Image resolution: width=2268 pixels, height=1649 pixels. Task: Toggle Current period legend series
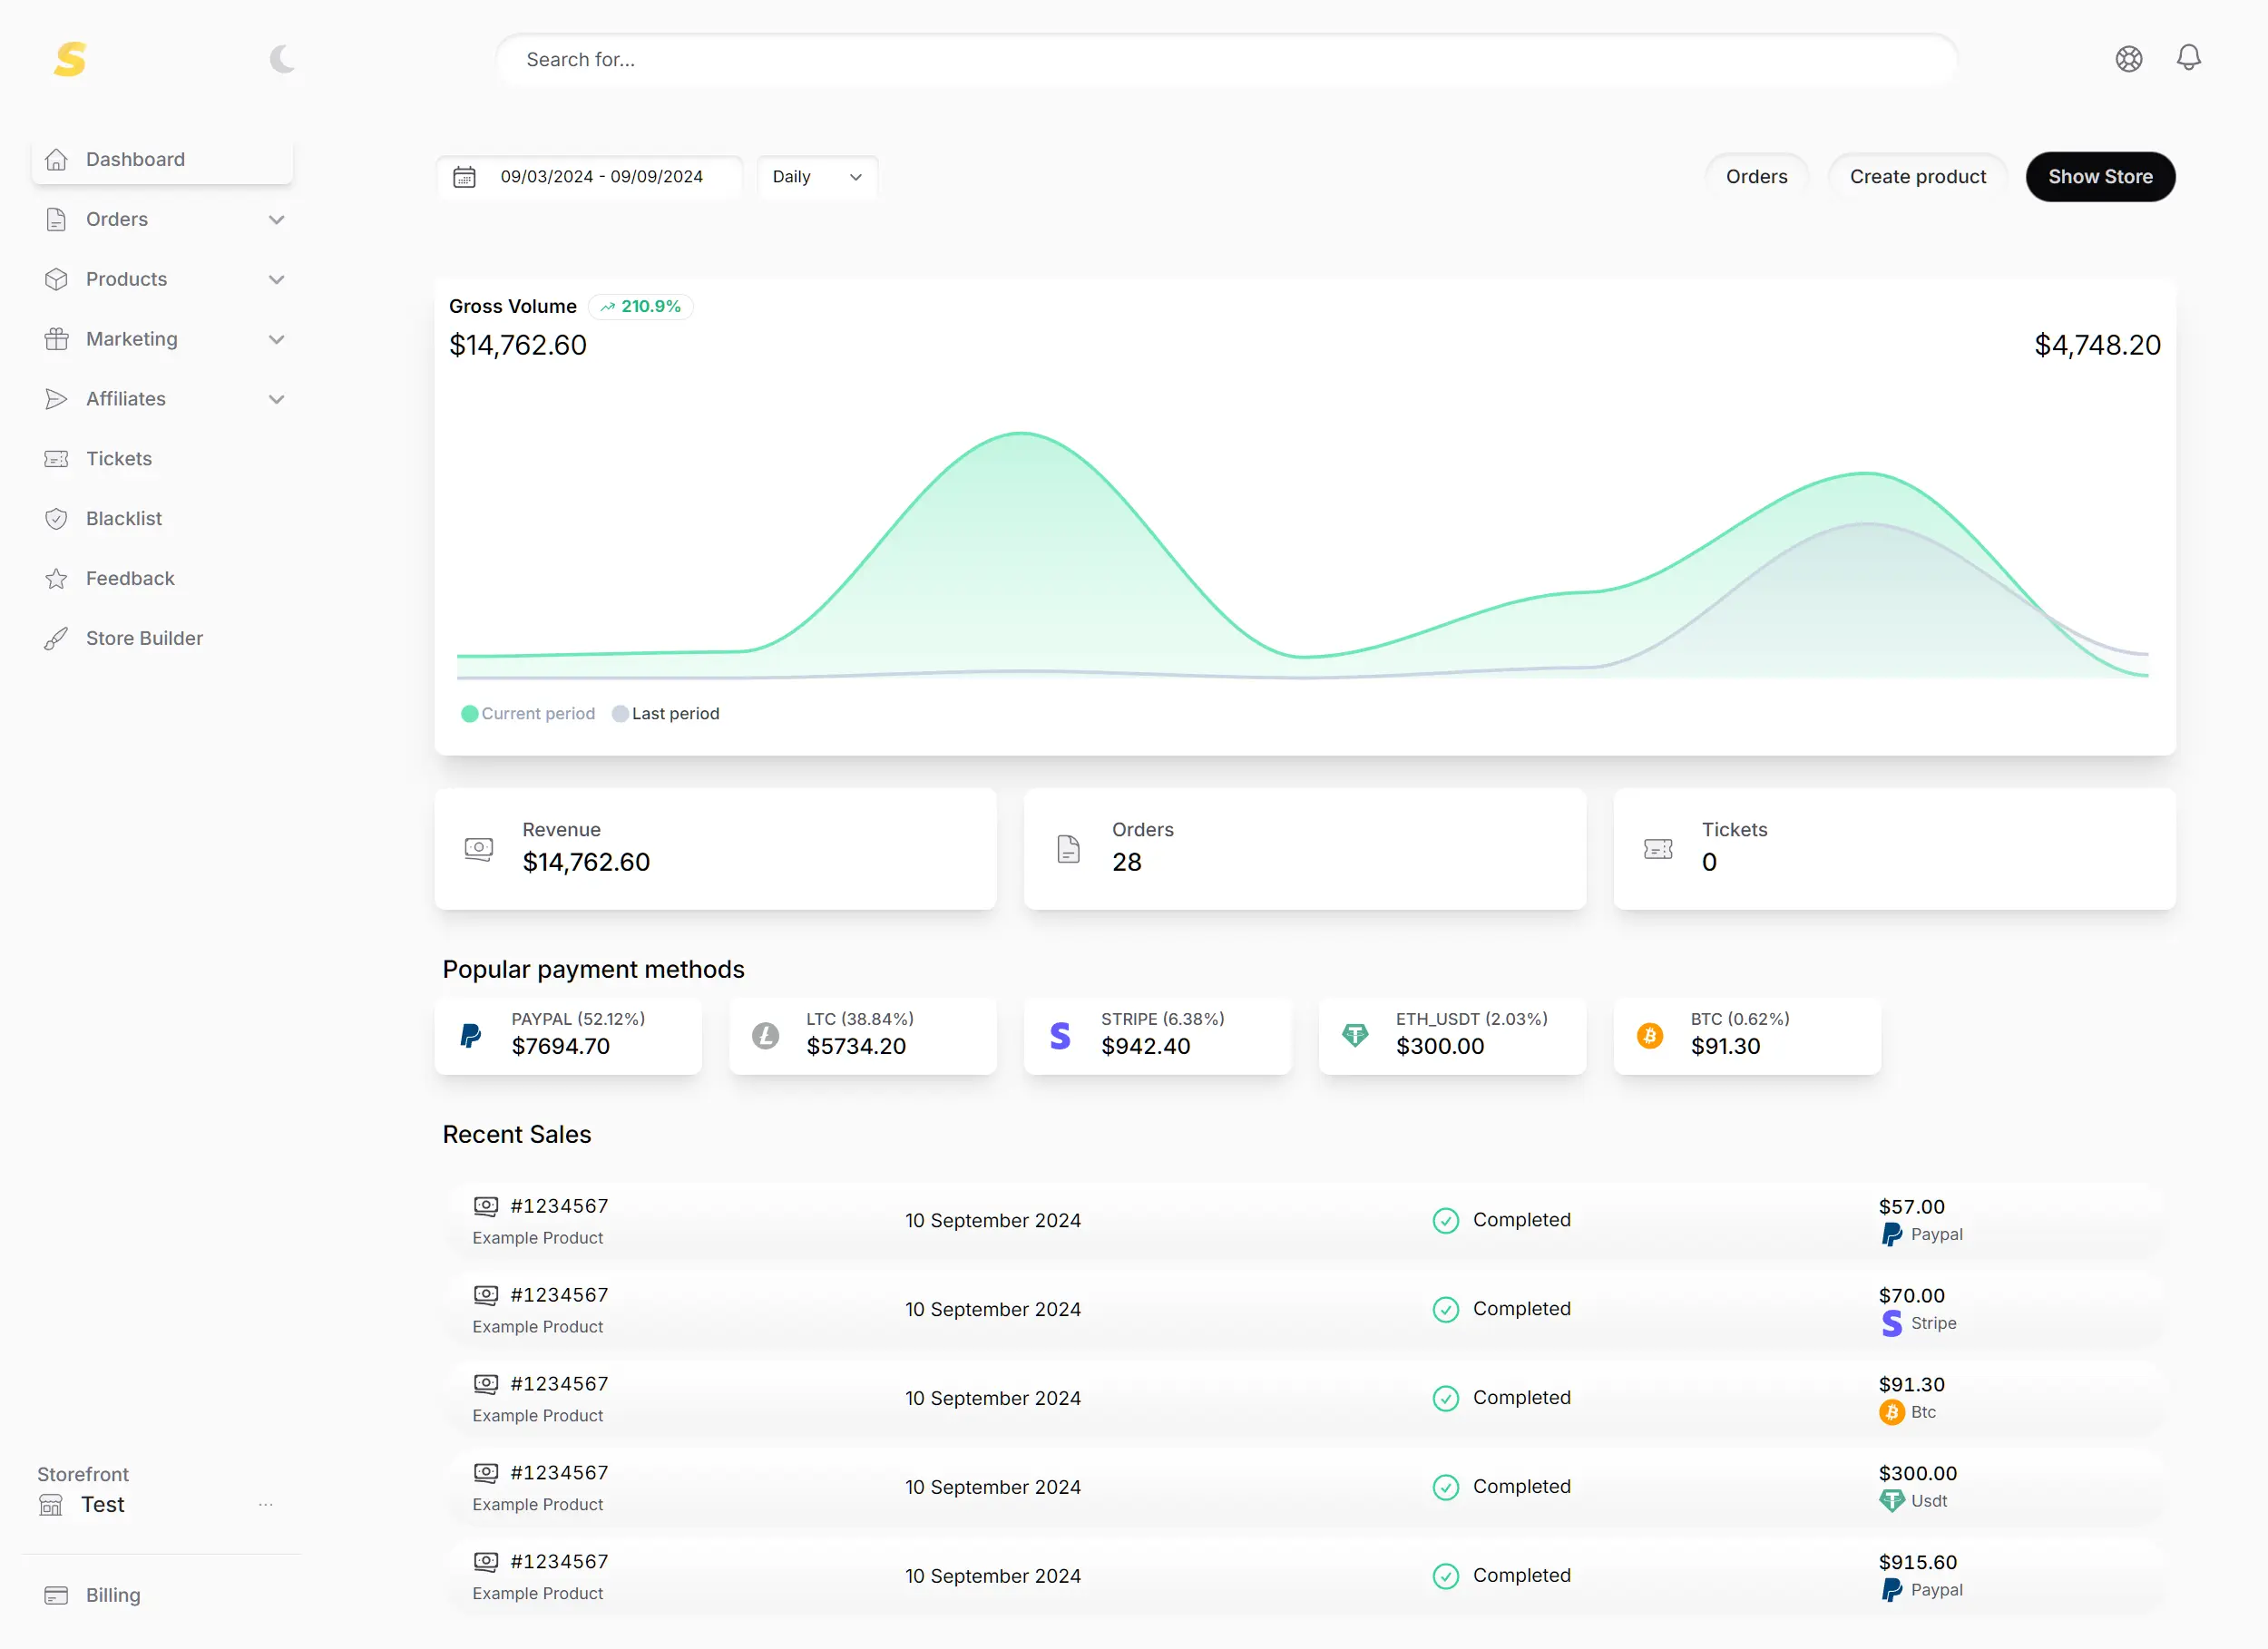(528, 713)
